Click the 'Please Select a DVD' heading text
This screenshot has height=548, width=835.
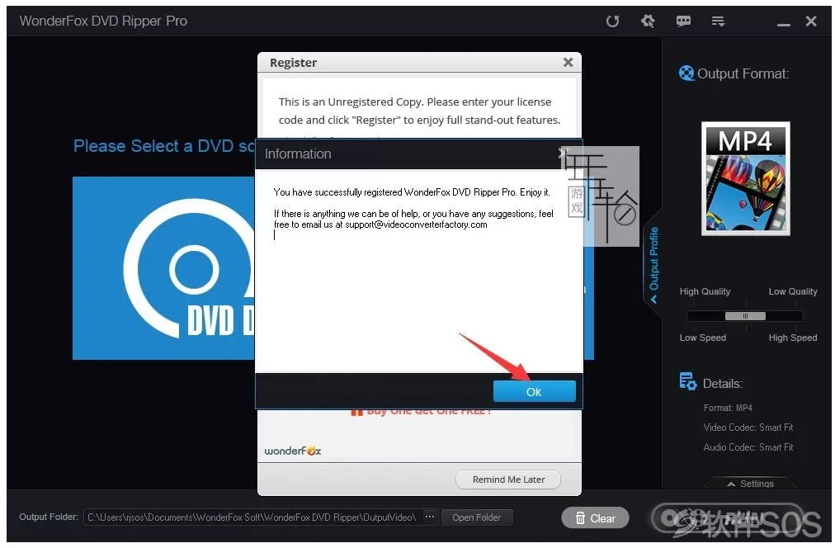164,146
